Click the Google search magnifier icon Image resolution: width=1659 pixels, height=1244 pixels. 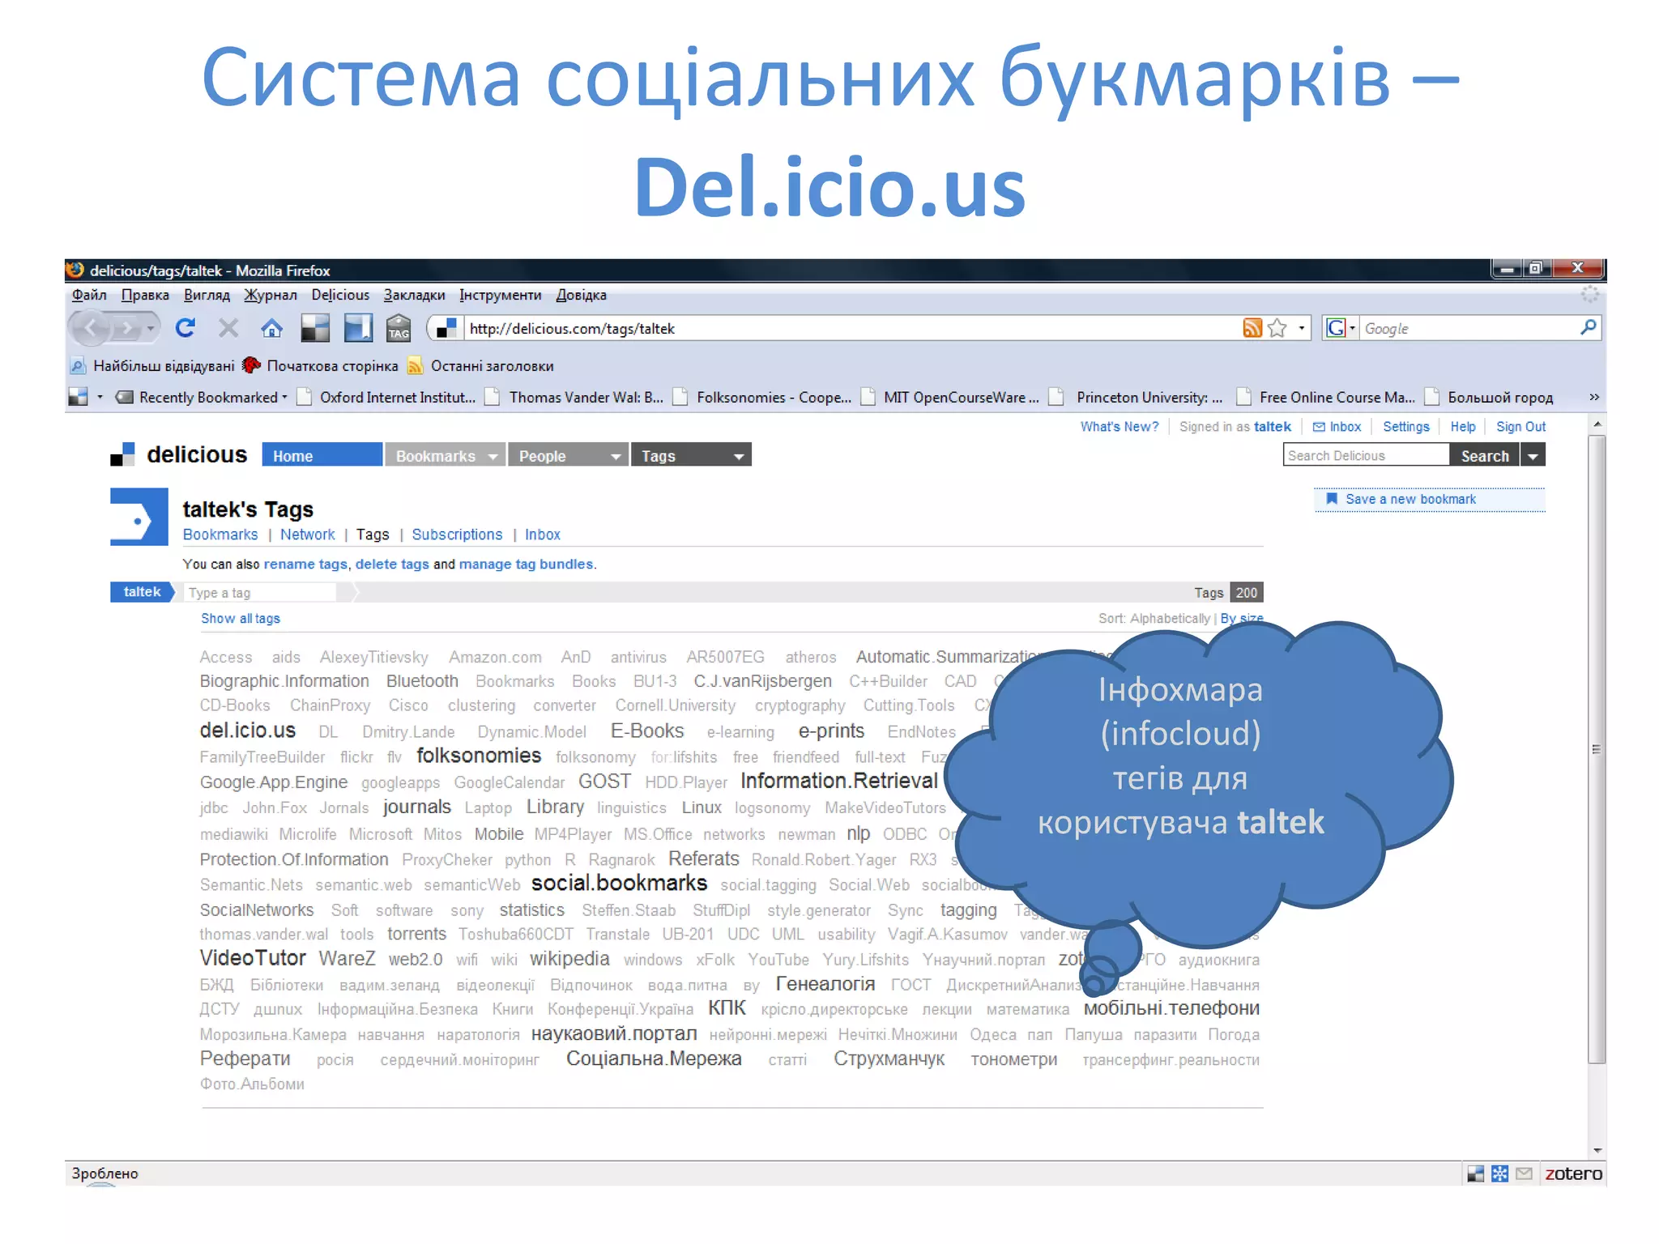click(x=1588, y=327)
